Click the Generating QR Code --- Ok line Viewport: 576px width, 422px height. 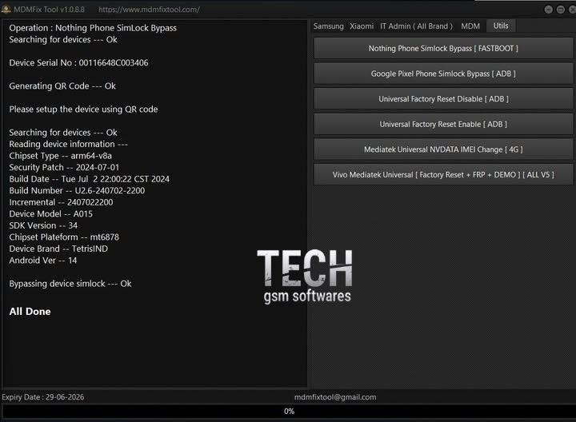62,86
